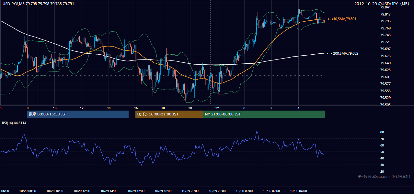
Task: Click RSI scale value 50
Action: click(x=382, y=152)
